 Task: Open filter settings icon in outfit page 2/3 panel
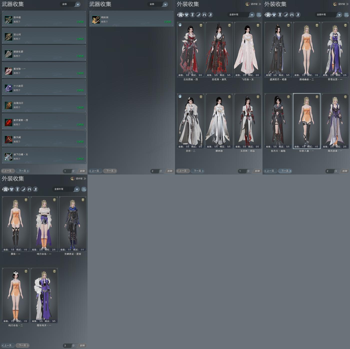pyautogui.click(x=346, y=15)
